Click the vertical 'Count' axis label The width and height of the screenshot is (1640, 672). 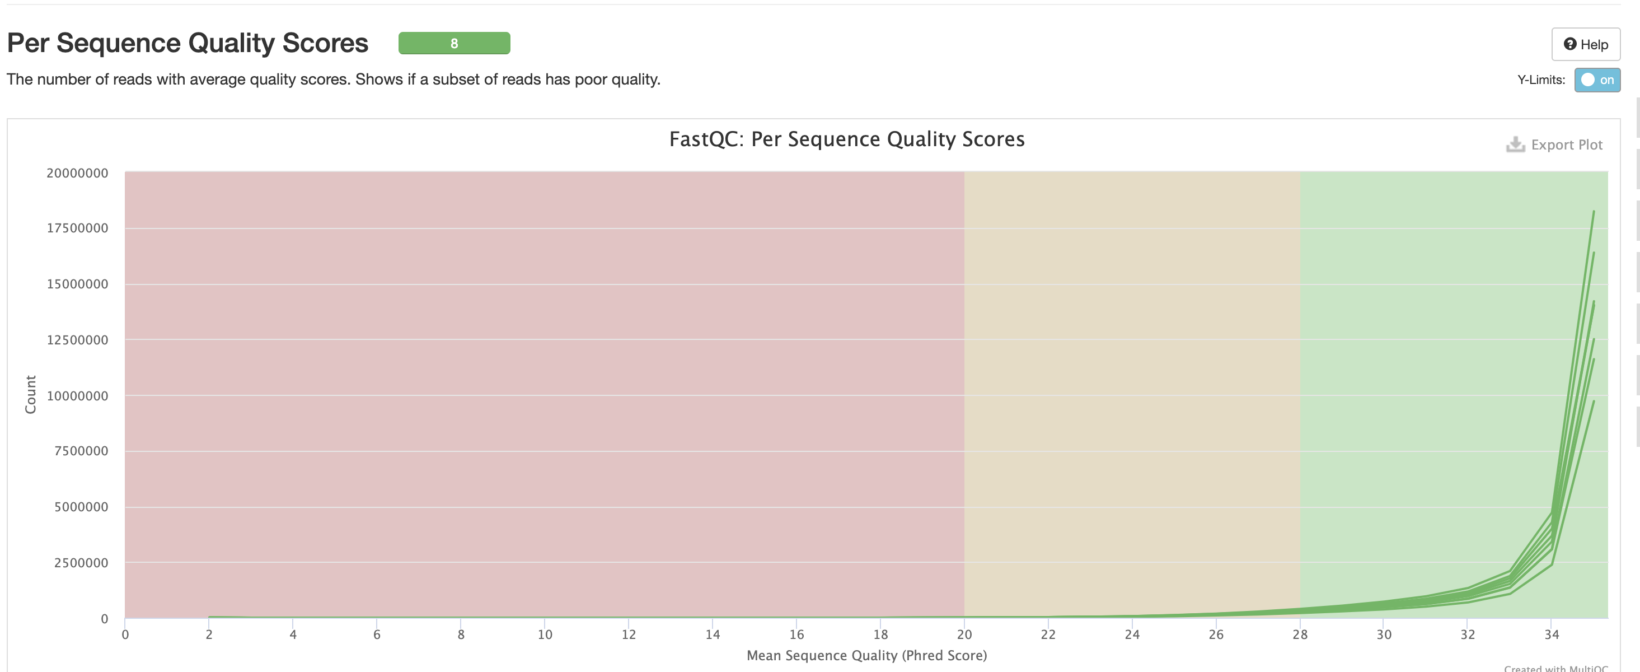pos(31,394)
